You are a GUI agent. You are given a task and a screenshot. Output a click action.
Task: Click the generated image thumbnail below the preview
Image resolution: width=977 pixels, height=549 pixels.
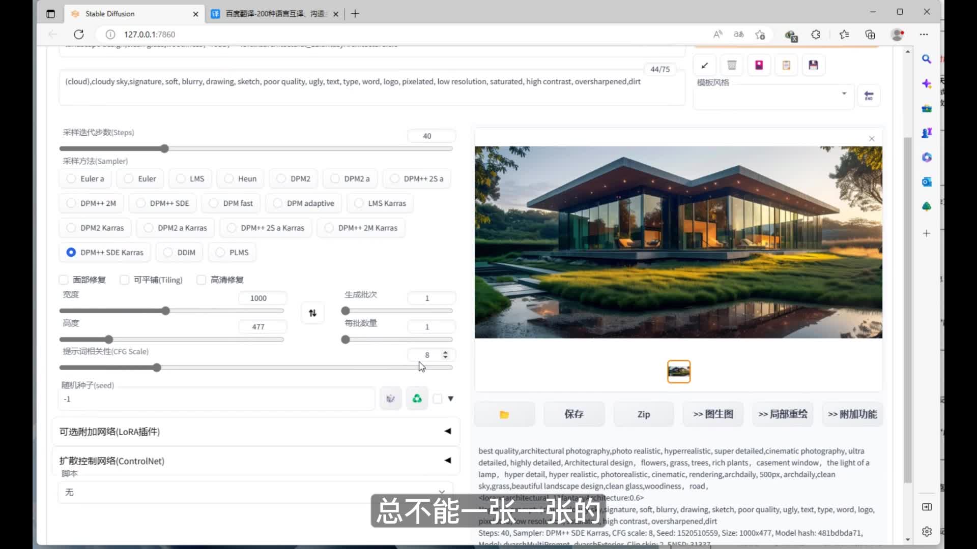[x=678, y=372]
